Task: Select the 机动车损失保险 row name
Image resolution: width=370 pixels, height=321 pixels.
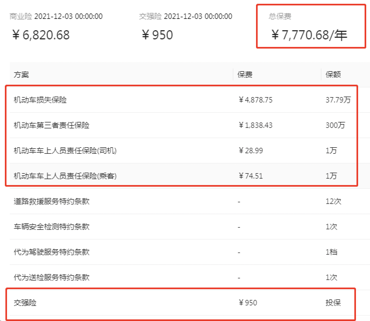Action: coord(40,100)
